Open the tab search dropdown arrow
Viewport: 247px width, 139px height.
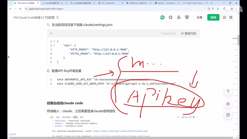click(10, 3)
